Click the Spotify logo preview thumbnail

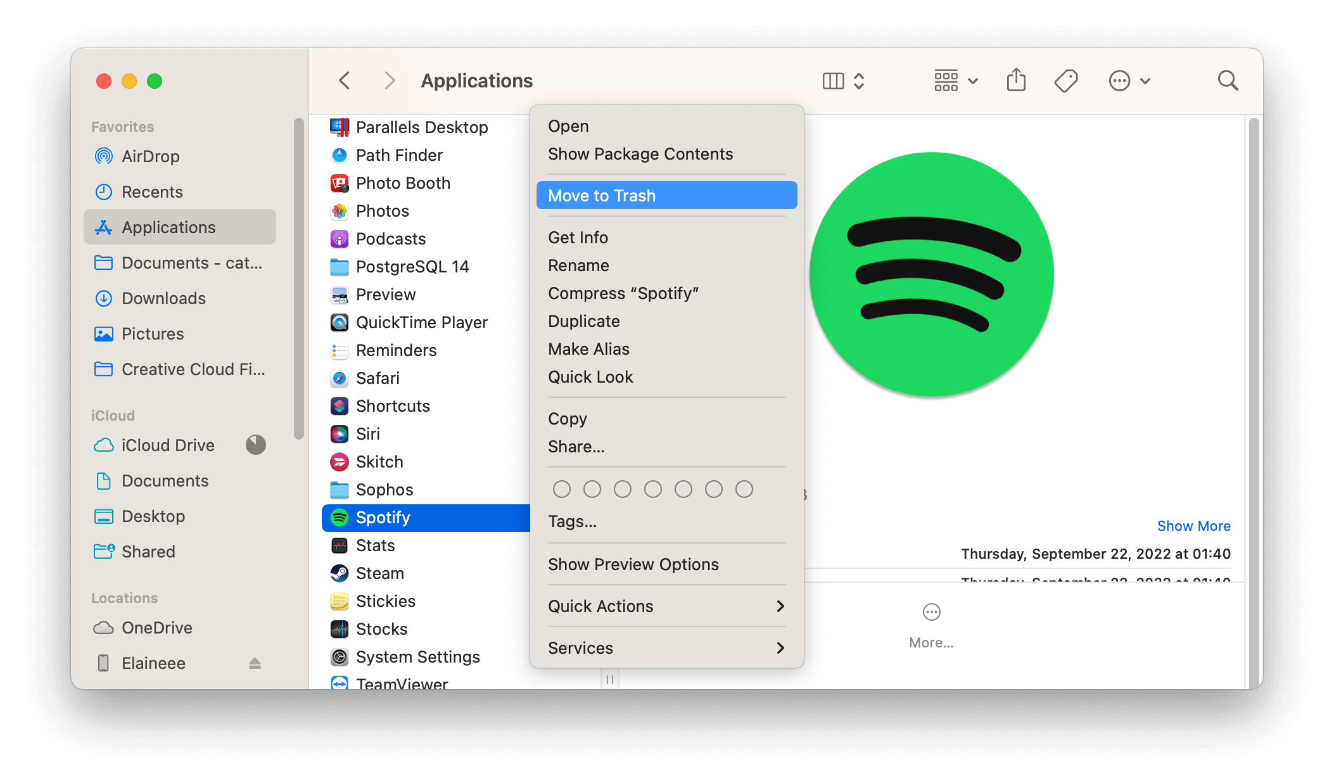pyautogui.click(x=931, y=274)
